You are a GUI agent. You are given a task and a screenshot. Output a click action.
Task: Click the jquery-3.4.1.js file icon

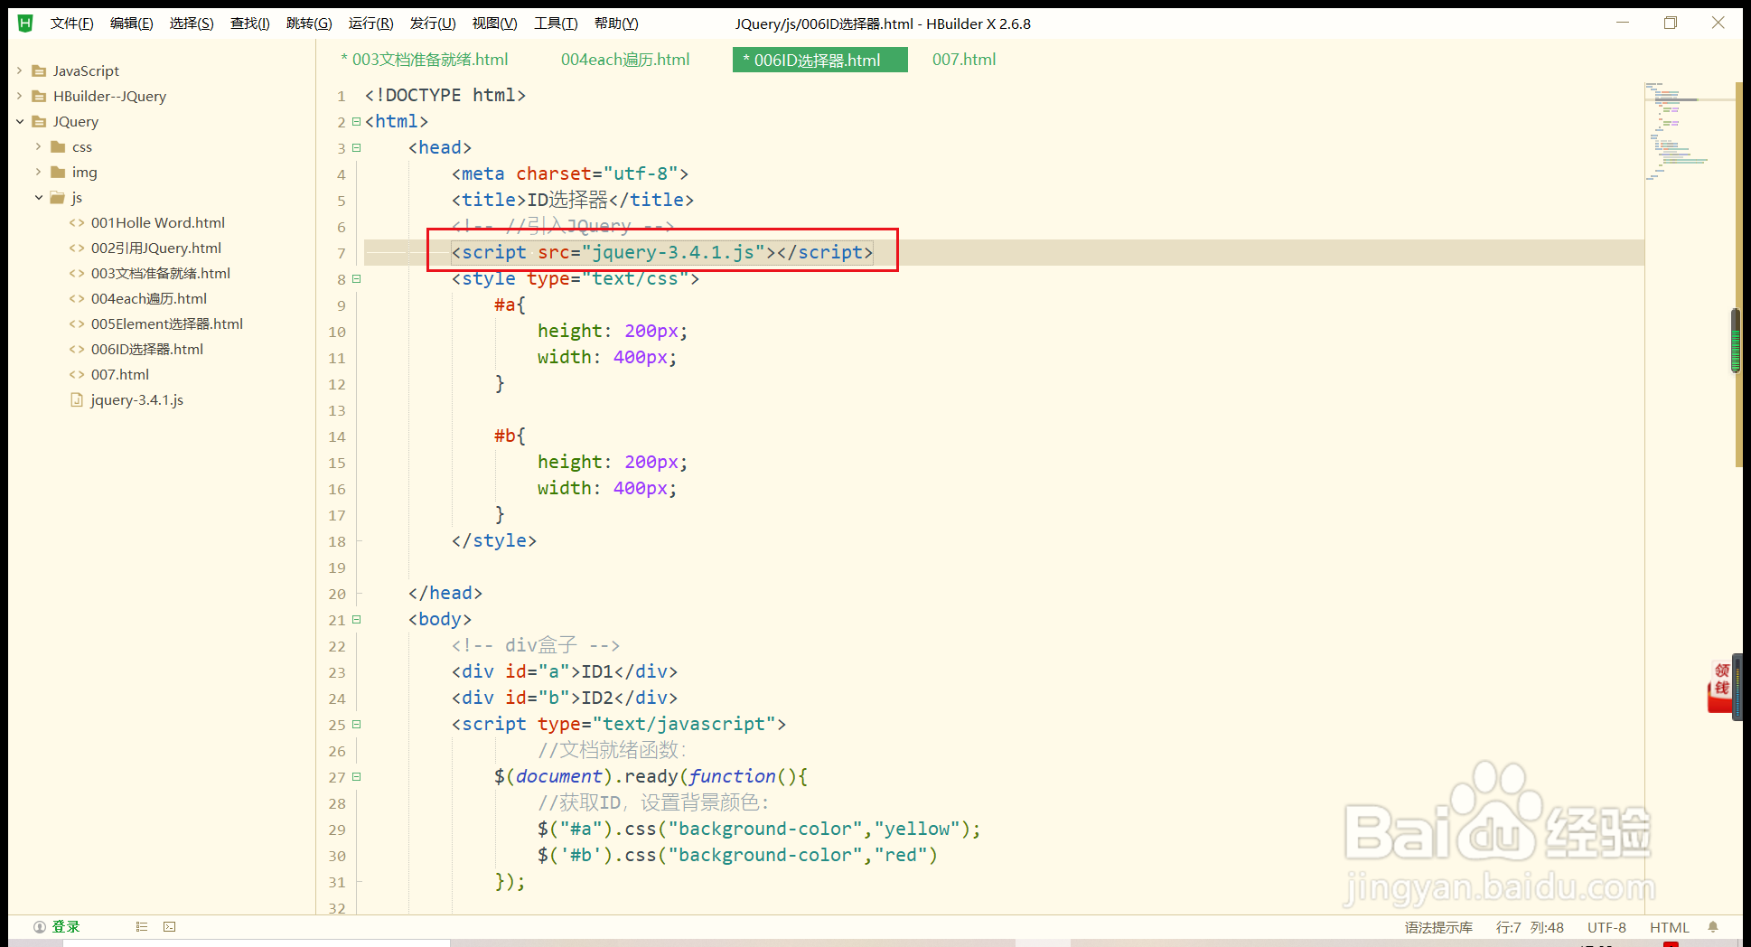[x=77, y=399]
